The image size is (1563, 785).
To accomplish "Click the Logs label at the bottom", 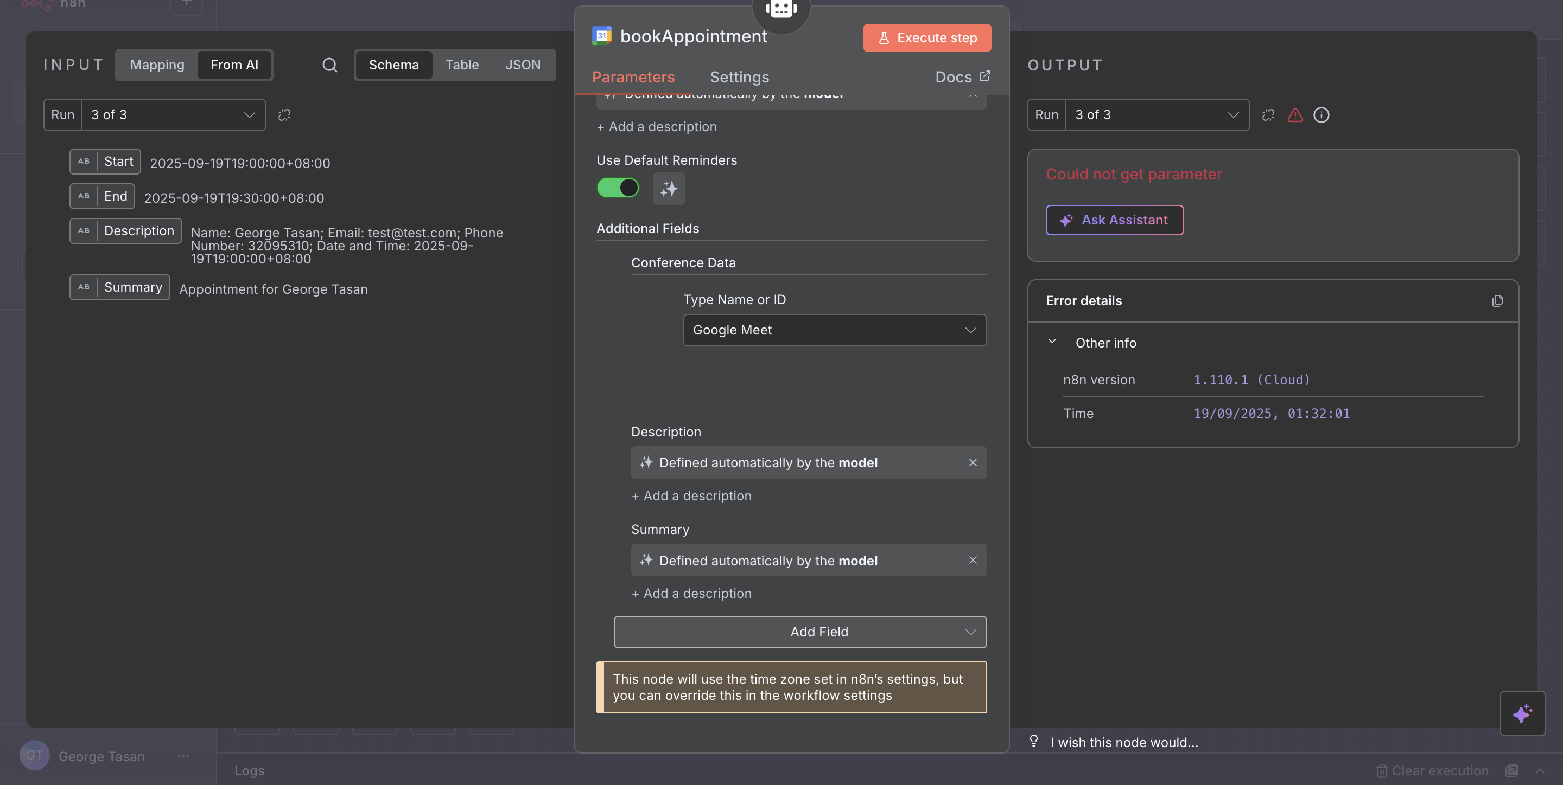I will [250, 770].
